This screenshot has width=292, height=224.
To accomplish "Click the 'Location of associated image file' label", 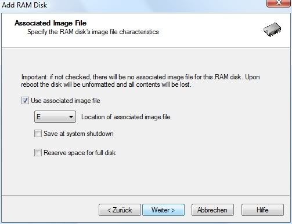I will click(126, 117).
